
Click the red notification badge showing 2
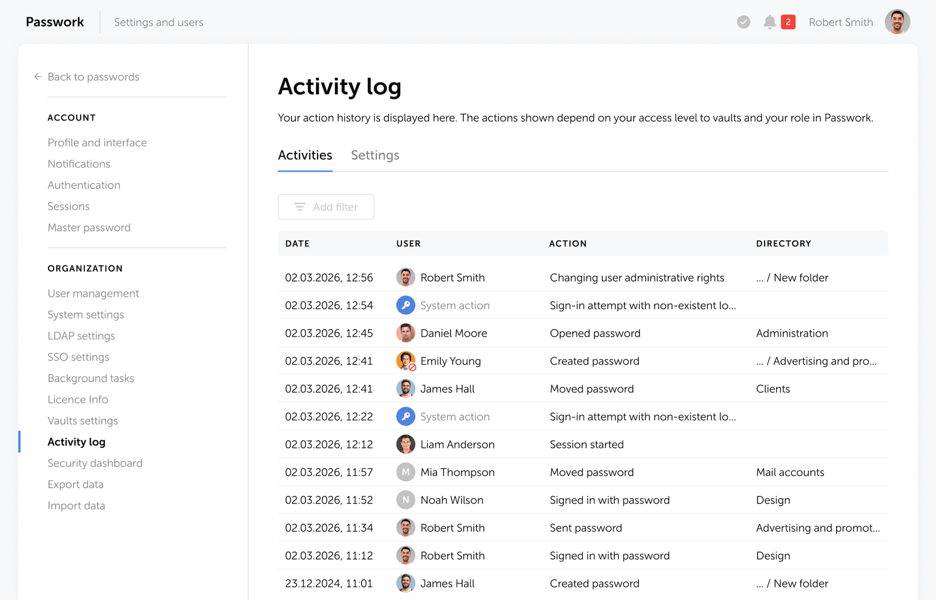click(x=788, y=22)
